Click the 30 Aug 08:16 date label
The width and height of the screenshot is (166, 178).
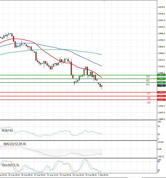(x=90, y=175)
